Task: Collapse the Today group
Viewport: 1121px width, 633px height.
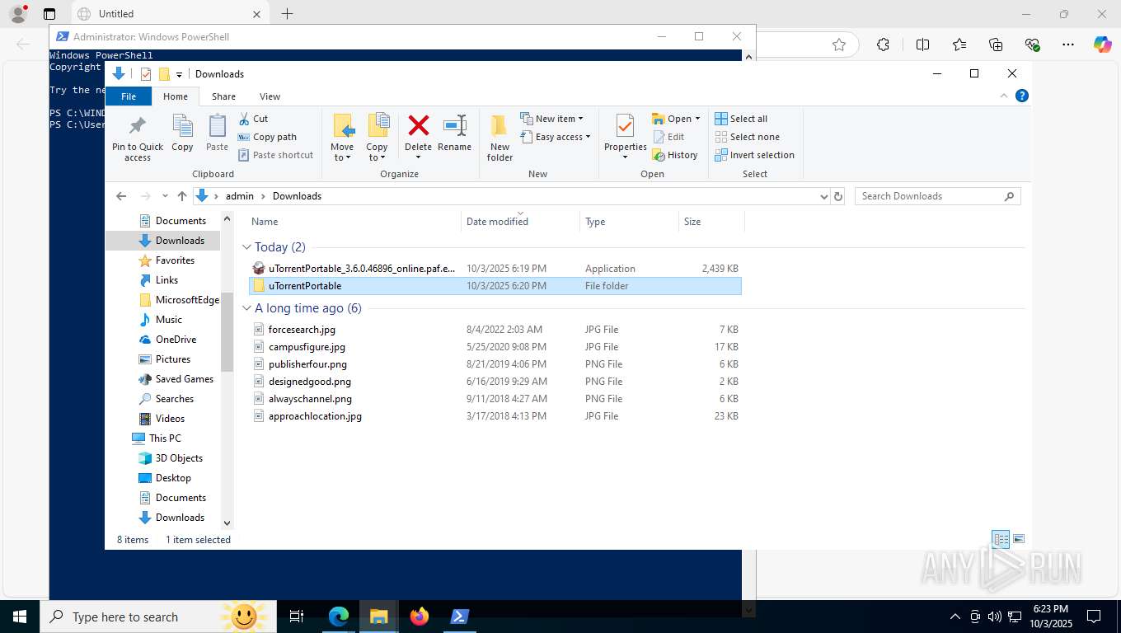Action: click(246, 247)
